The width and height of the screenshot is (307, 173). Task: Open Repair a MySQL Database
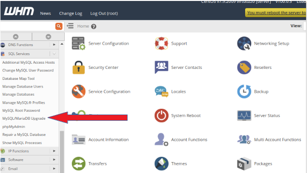click(24, 135)
